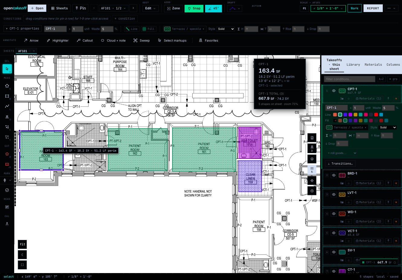Select the polyline length measure tool
Viewport: 402px width, 280px height.
(x=7, y=106)
